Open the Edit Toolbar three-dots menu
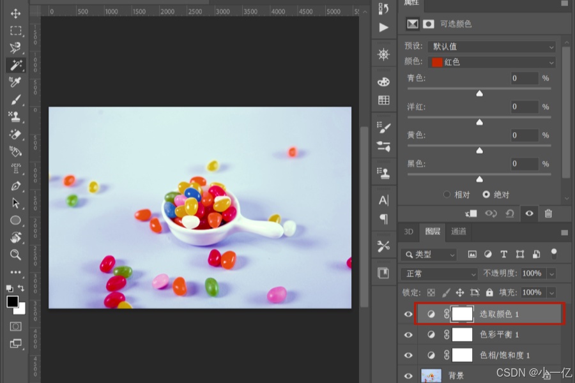The height and width of the screenshot is (383, 575). coord(15,273)
